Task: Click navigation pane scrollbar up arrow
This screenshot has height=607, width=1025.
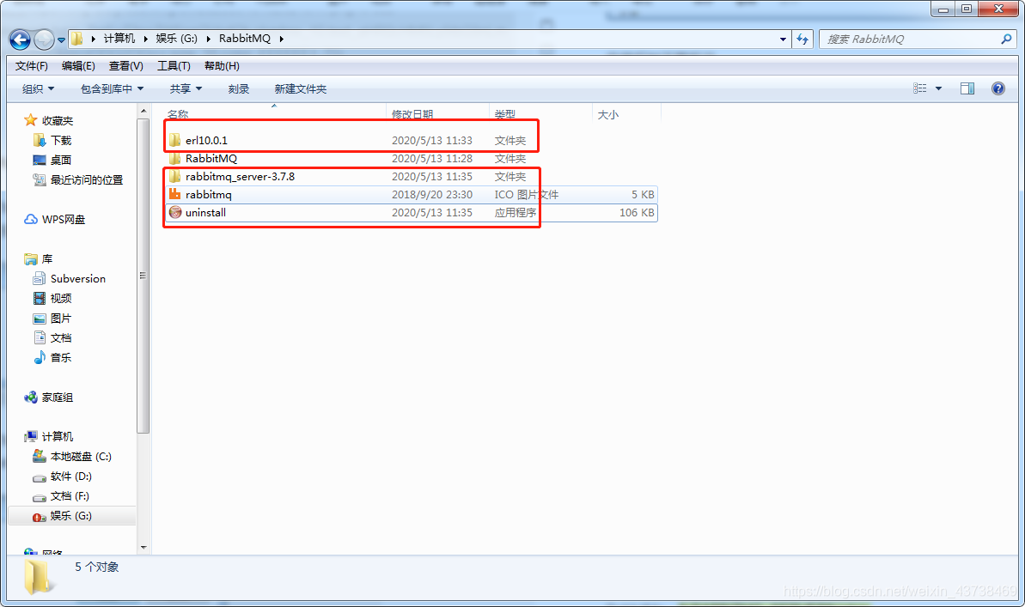Action: click(143, 112)
